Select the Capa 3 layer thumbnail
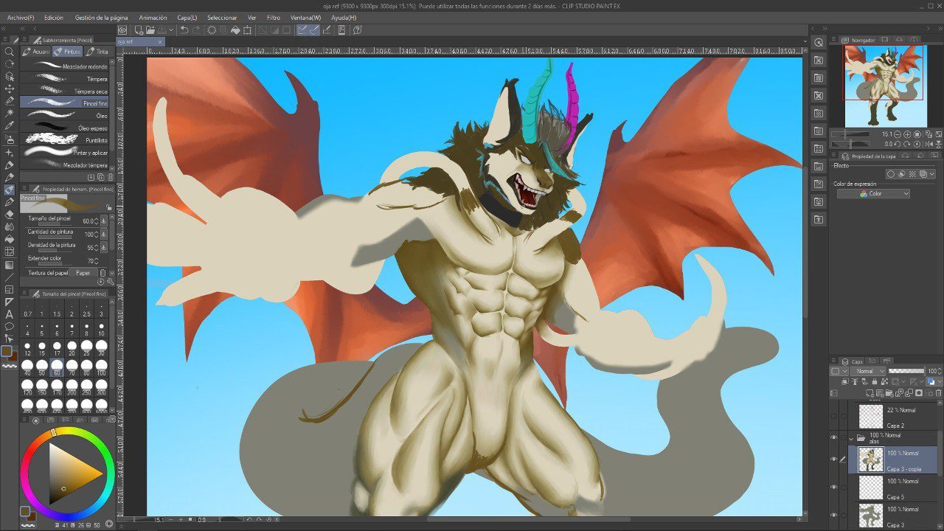Image resolution: width=944 pixels, height=531 pixels. point(871,515)
